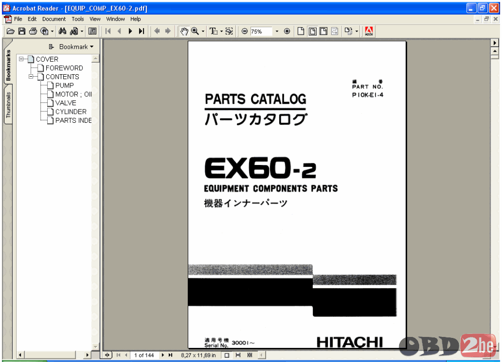Click the 75% zoom percentage field
Image resolution: width=502 pixels, height=362 pixels.
[x=261, y=32]
